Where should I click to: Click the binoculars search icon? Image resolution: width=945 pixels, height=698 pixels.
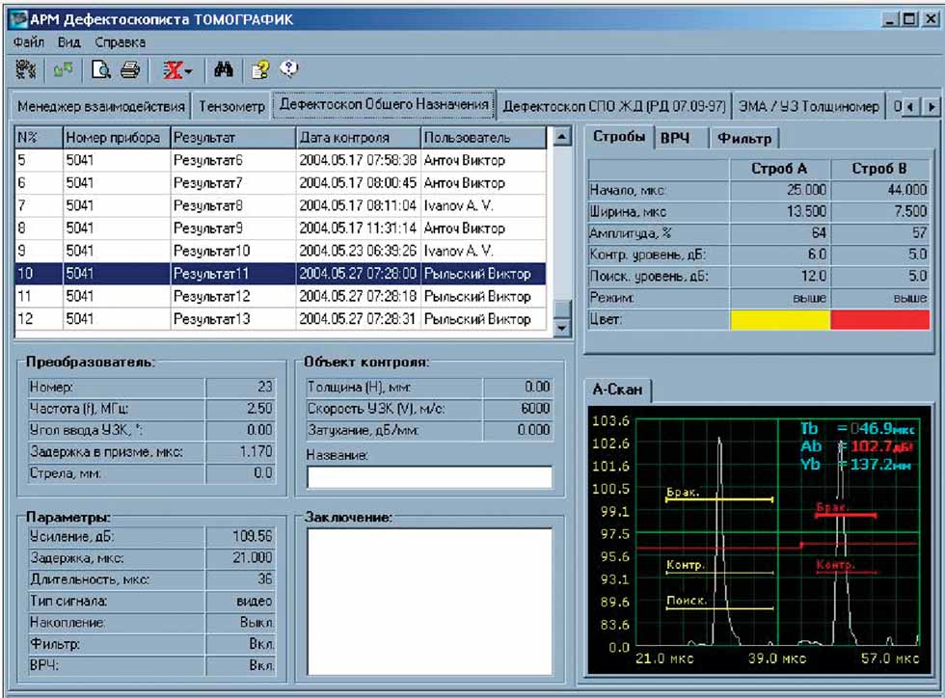click(224, 70)
